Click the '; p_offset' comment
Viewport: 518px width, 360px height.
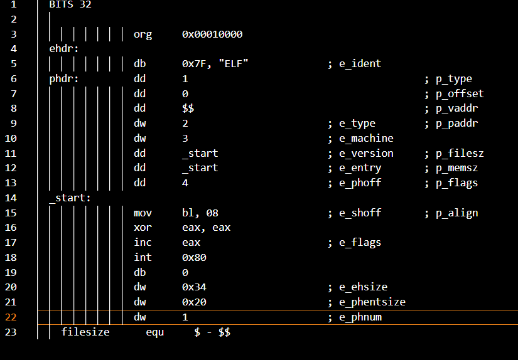pyautogui.click(x=454, y=93)
